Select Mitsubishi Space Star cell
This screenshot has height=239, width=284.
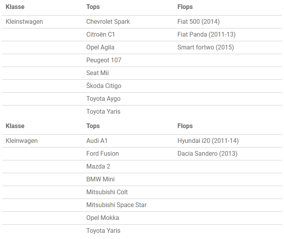tap(116, 205)
